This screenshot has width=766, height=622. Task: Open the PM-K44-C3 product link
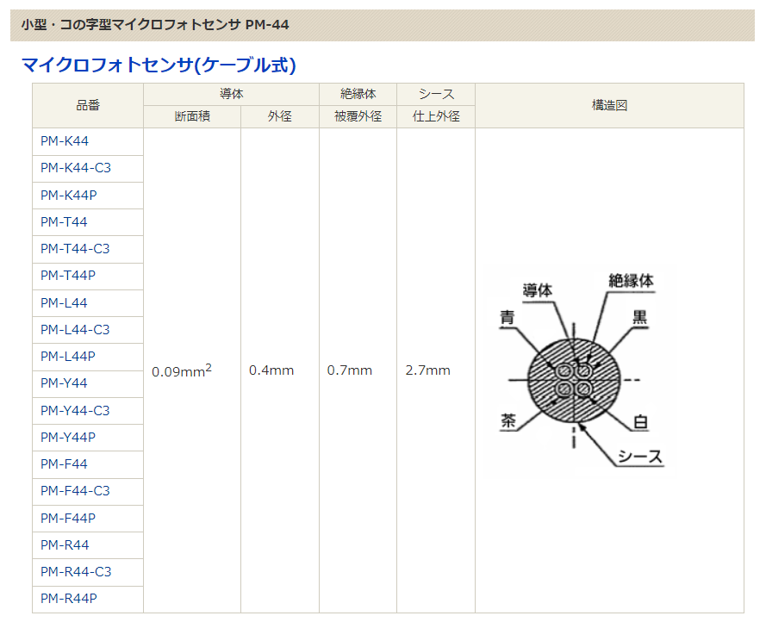[x=76, y=168]
